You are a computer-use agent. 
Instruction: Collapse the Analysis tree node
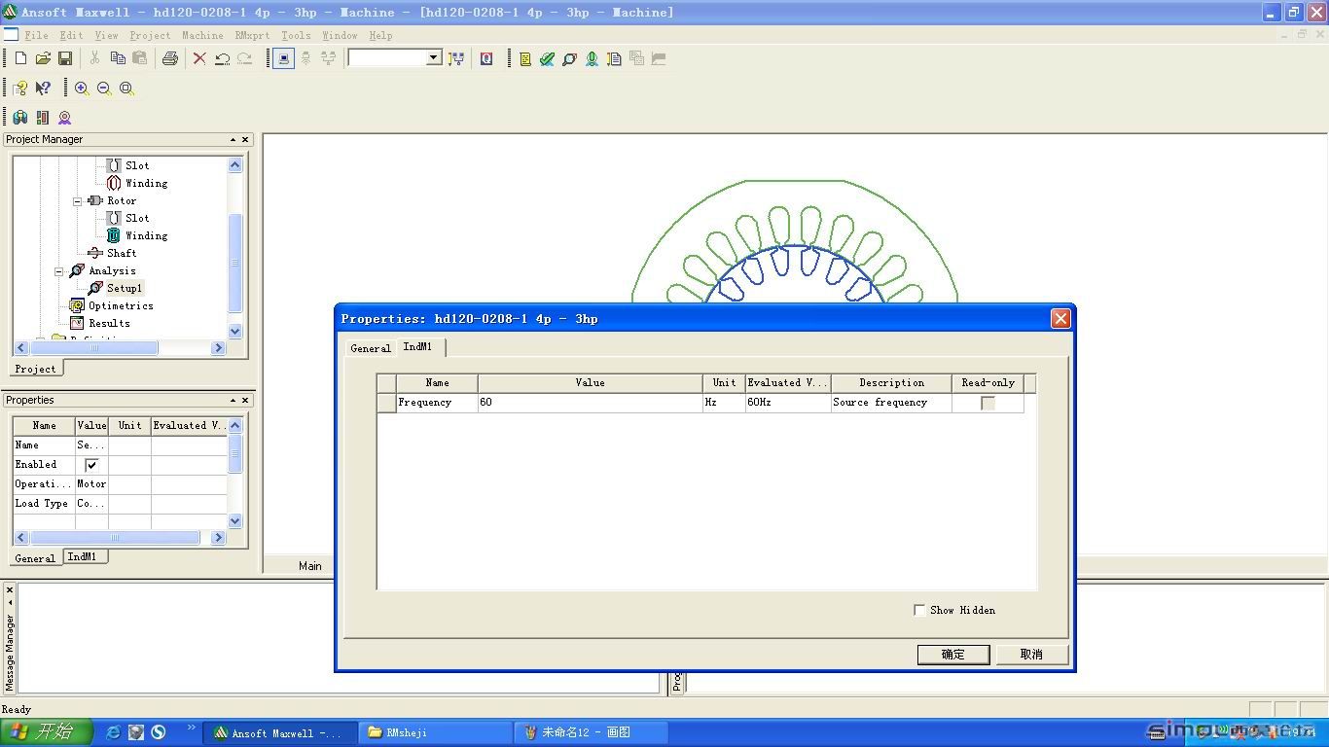pyautogui.click(x=59, y=270)
